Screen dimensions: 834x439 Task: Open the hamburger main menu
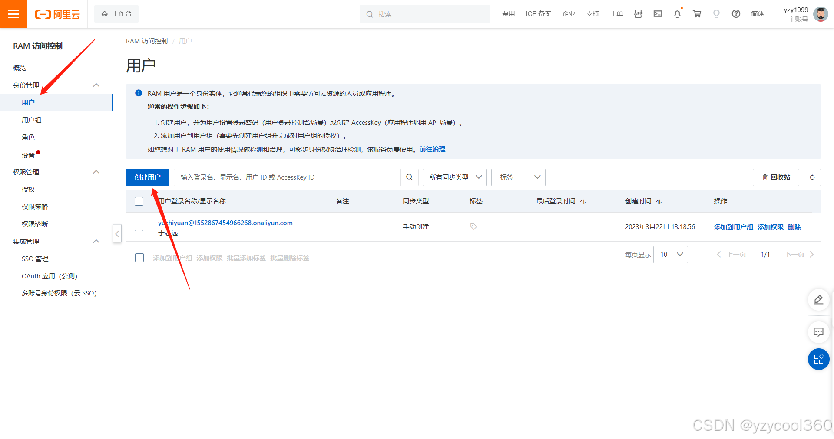pos(13,14)
